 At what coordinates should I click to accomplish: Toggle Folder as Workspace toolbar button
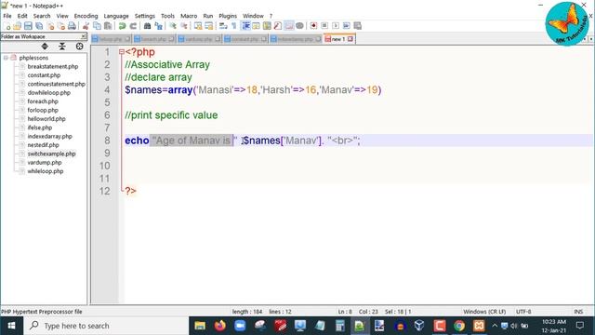(x=289, y=26)
